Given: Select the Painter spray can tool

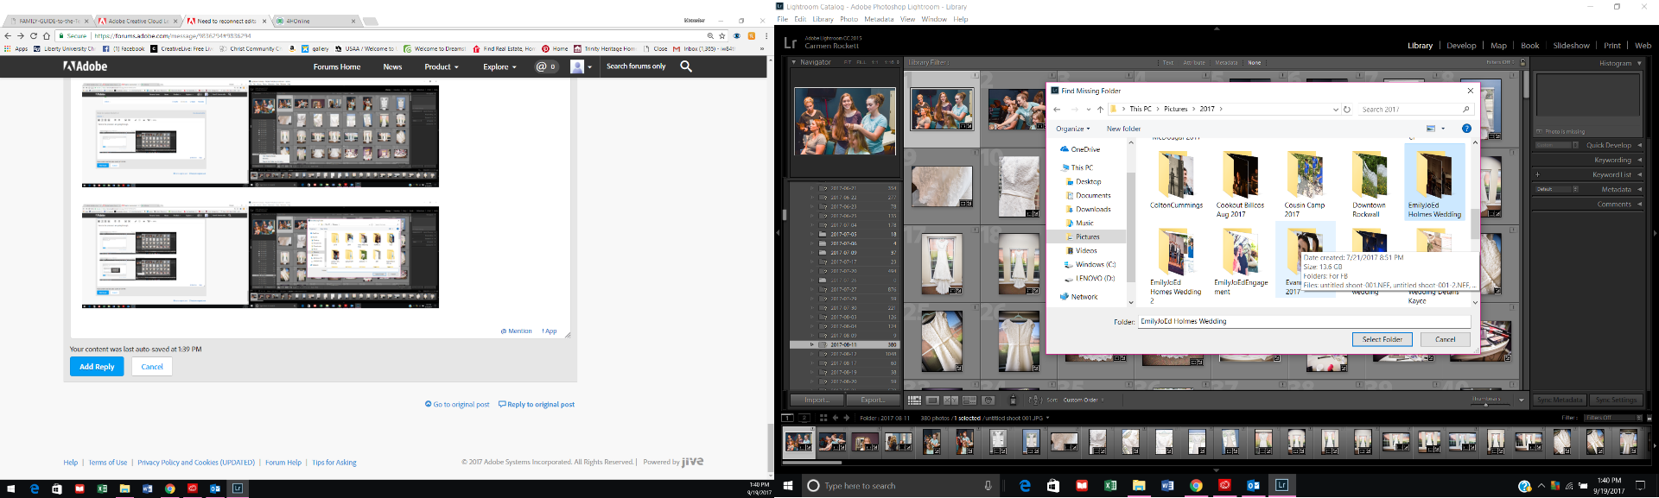Looking at the screenshot, I should pos(1014,400).
